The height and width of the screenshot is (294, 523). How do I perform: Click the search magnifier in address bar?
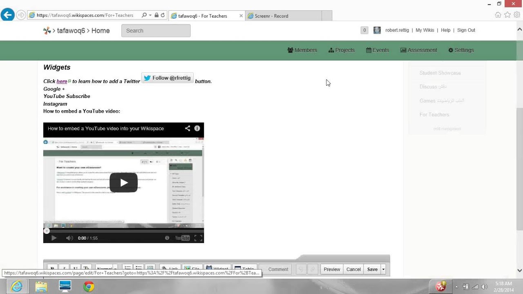click(x=144, y=15)
